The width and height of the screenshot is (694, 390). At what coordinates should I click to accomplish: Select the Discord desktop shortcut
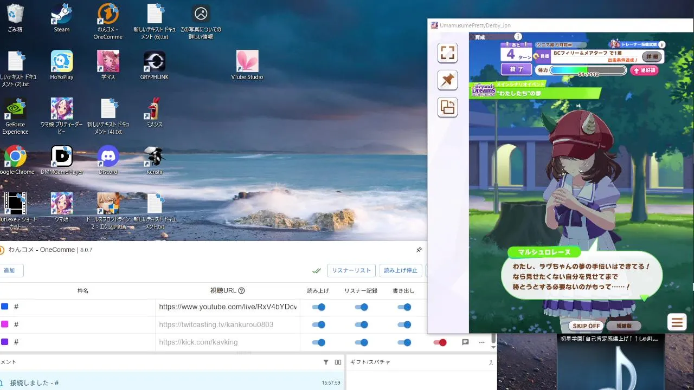tap(108, 160)
